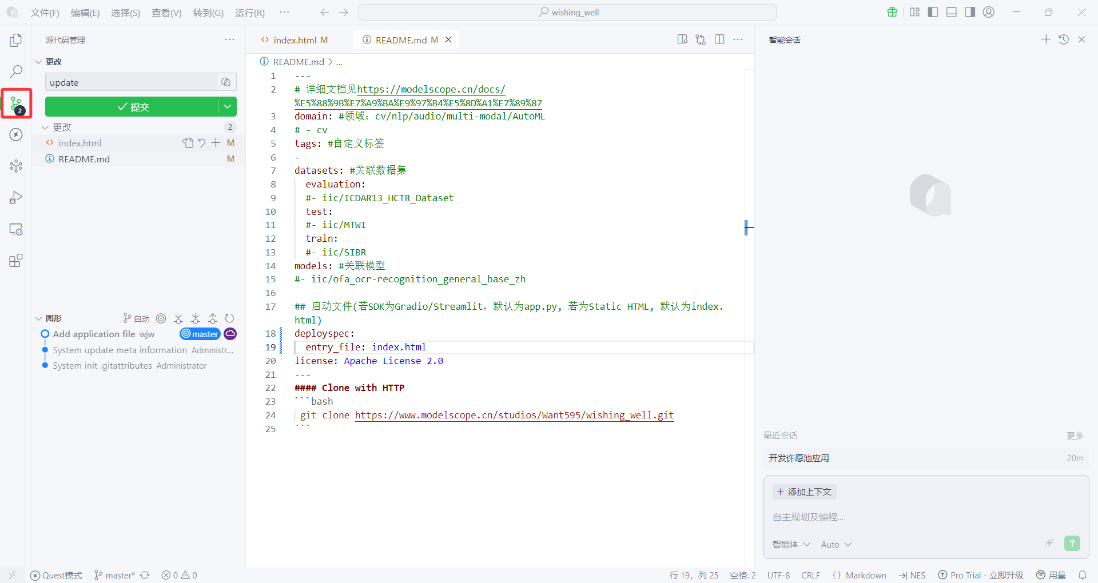Open the Quest compass icon in sidebar
Viewport: 1098px width, 583px height.
(x=16, y=134)
